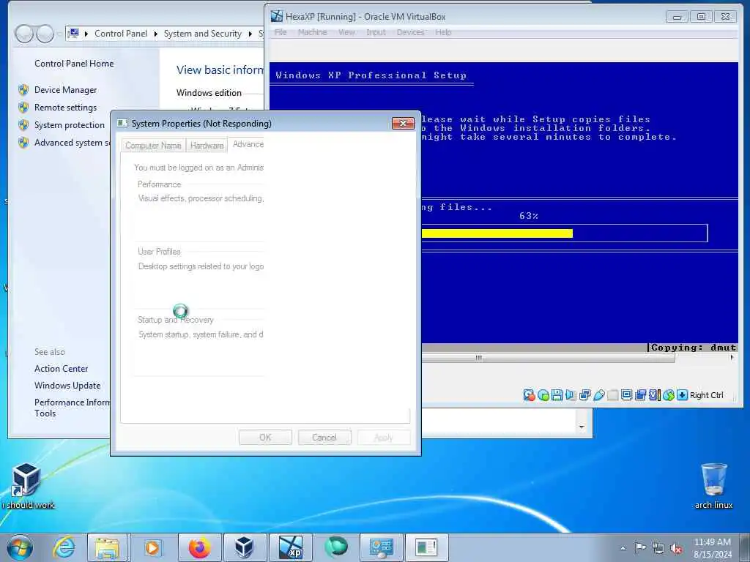The height and width of the screenshot is (562, 750).
Task: Open the Windows Start orb
Action: coord(20,547)
